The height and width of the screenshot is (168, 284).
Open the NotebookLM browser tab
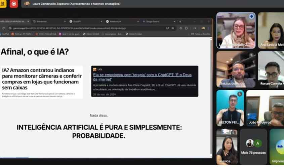pyautogui.click(x=116, y=21)
